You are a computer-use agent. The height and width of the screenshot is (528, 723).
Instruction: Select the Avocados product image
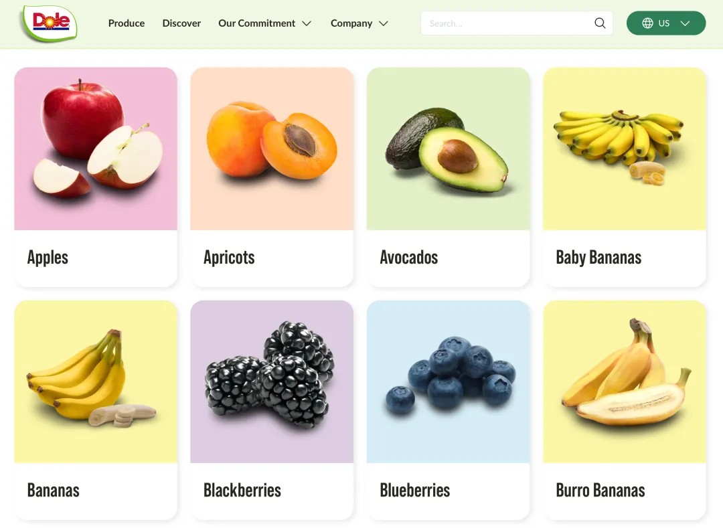click(448, 149)
